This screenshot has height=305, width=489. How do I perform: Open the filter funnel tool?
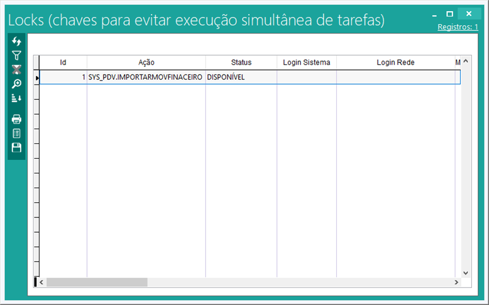(x=16, y=55)
